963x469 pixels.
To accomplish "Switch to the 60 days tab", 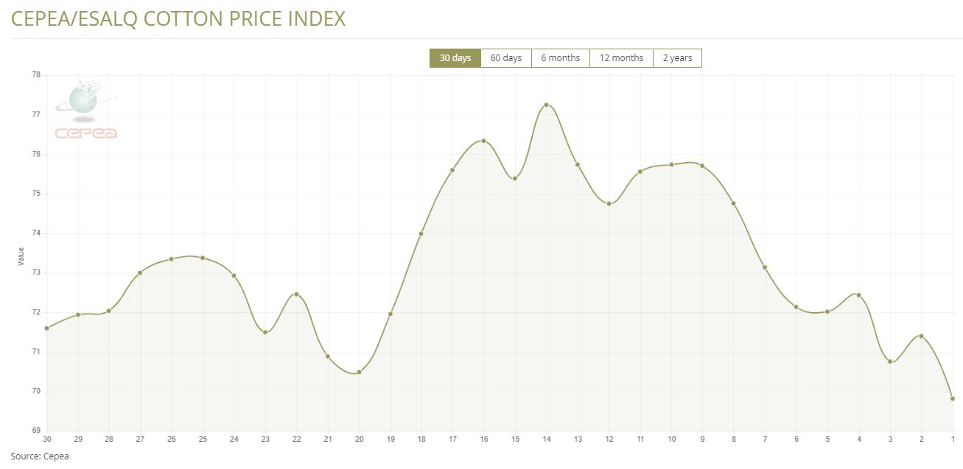I will (x=505, y=58).
